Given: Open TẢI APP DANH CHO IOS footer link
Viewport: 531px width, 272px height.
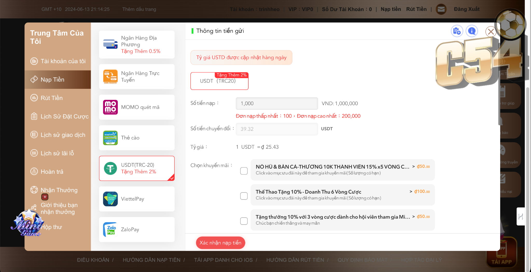Looking at the screenshot, I should pyautogui.click(x=223, y=260).
